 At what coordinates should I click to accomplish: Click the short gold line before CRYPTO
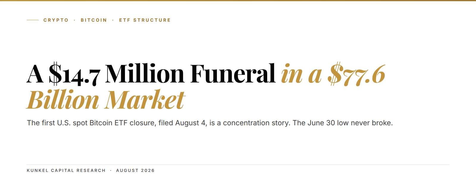(33, 20)
